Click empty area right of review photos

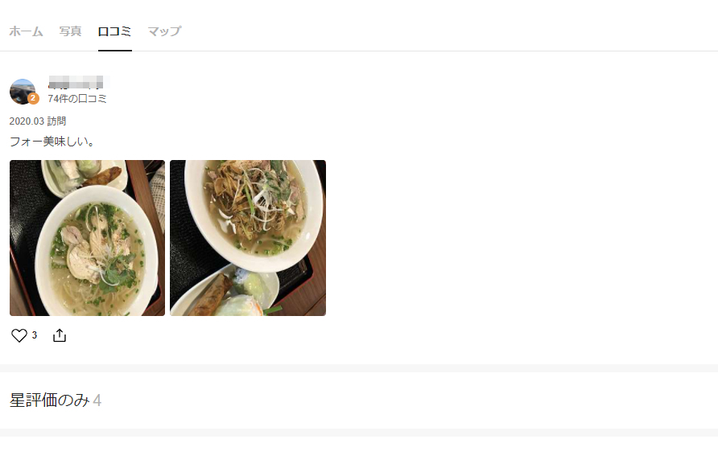[x=522, y=238]
